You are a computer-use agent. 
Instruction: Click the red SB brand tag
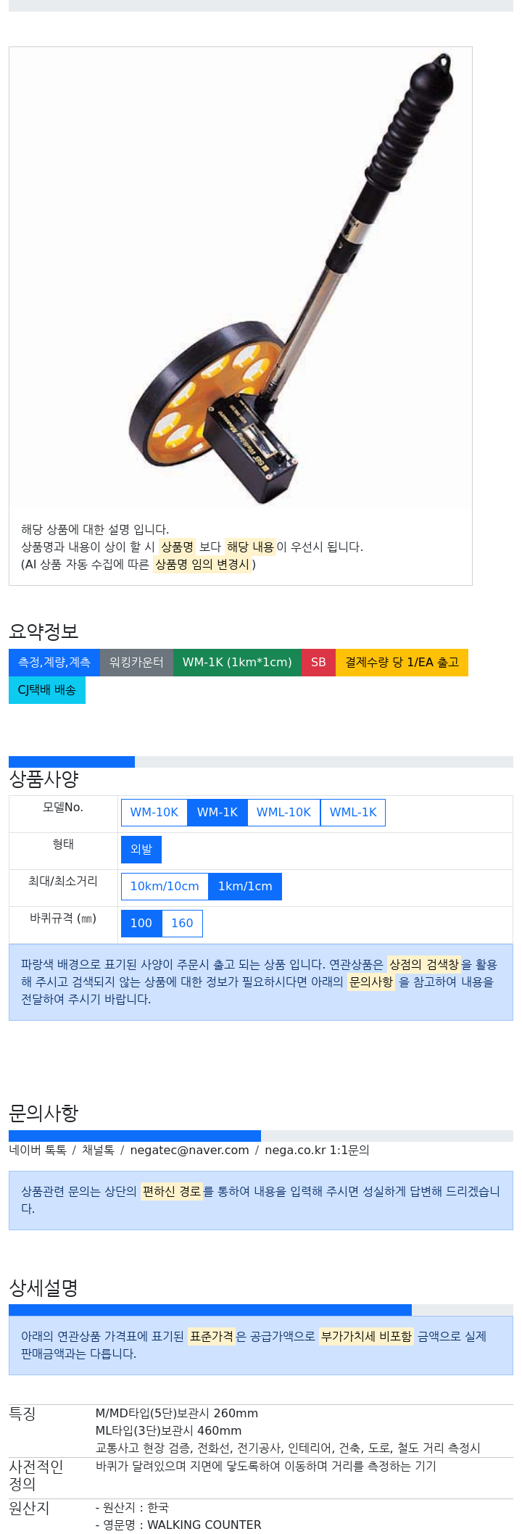point(318,663)
